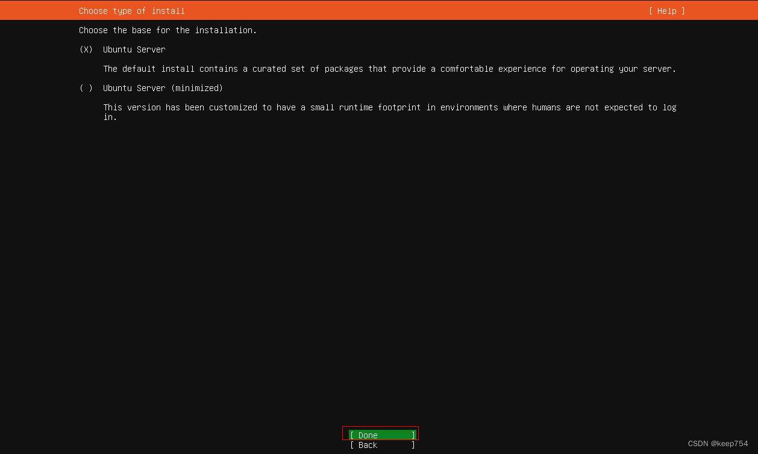Open the Help menu in header
Image resolution: width=758 pixels, height=454 pixels.
[666, 11]
